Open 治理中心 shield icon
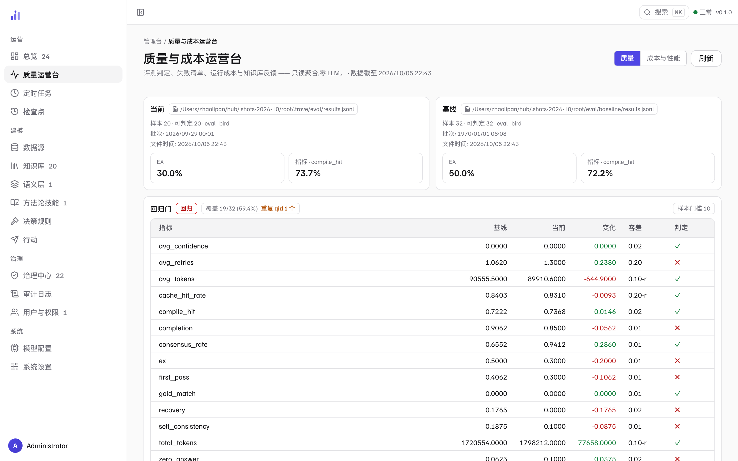The width and height of the screenshot is (738, 461). click(15, 276)
